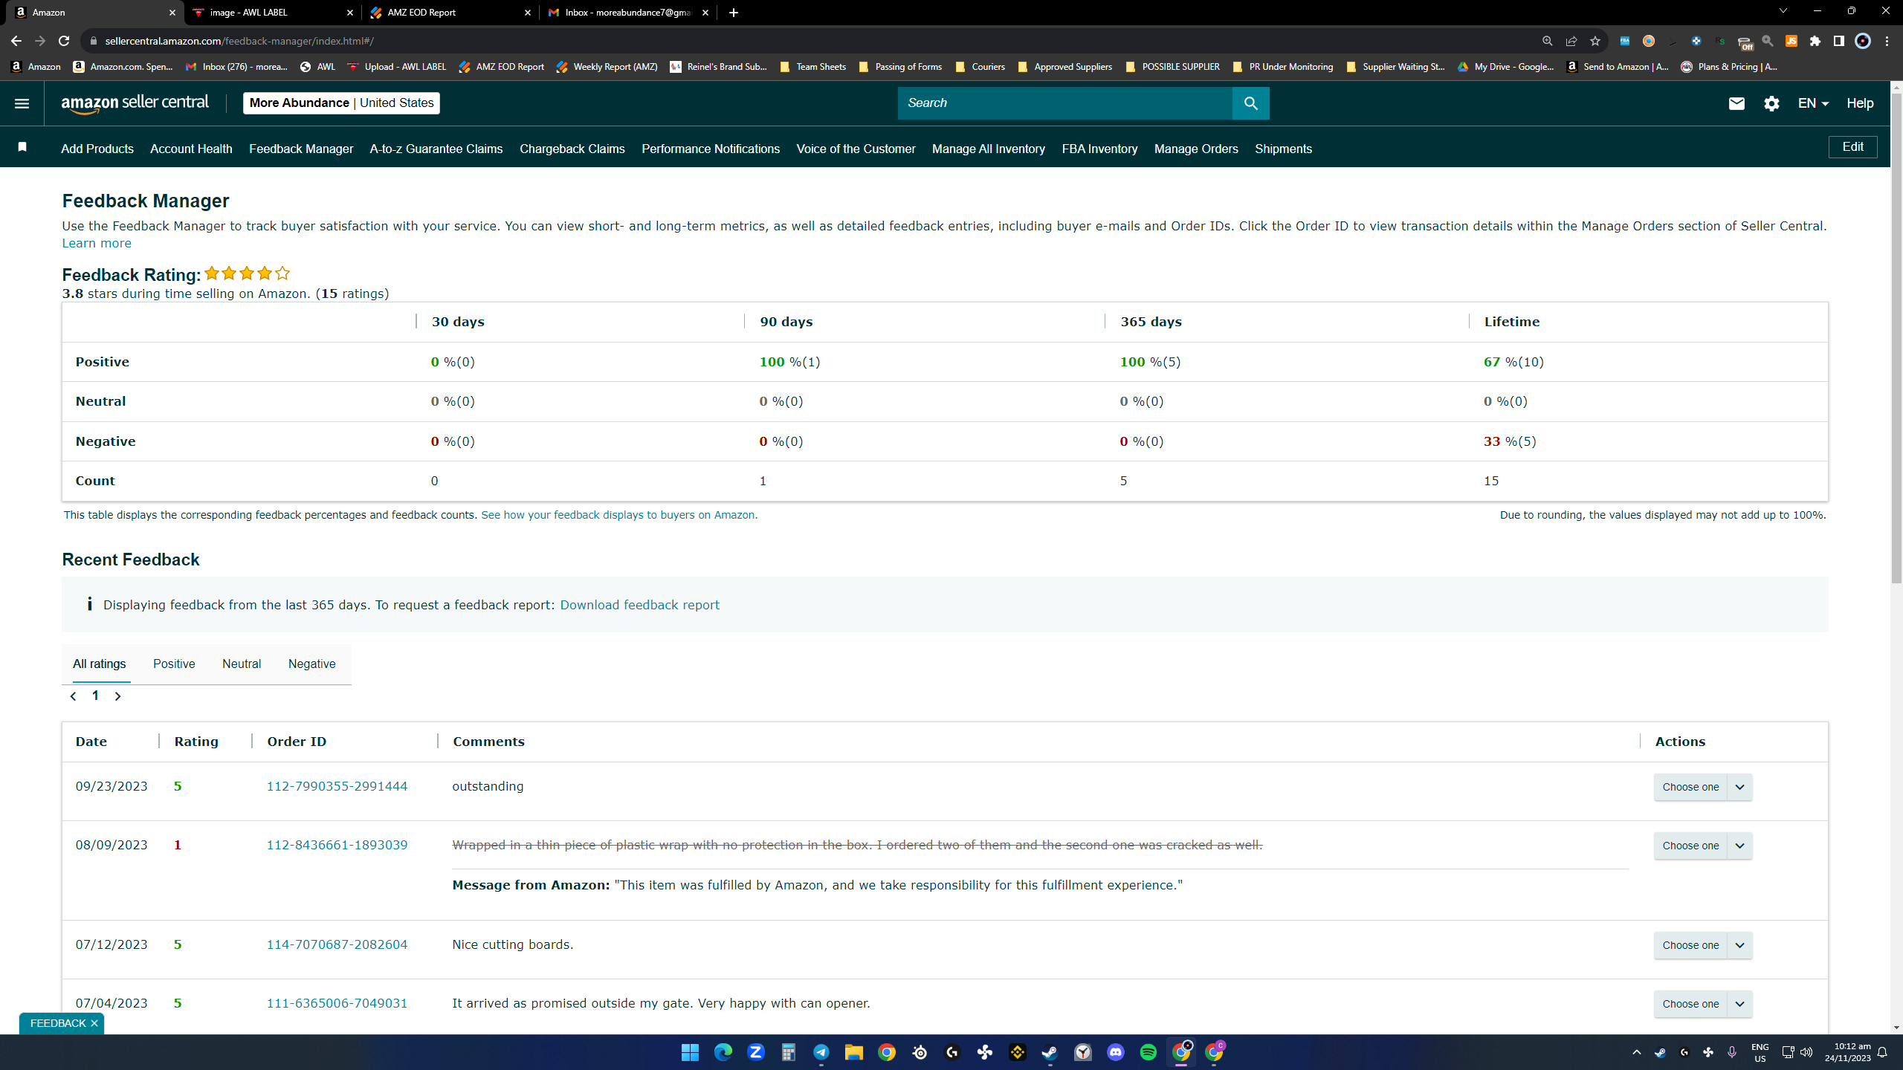This screenshot has width=1903, height=1070.
Task: Open Calculator from taskbar
Action: [x=789, y=1052]
